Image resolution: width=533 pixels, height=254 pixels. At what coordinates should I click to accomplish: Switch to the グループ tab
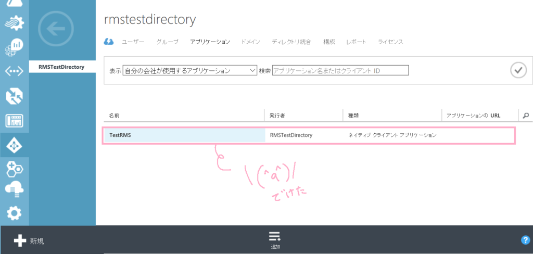167,42
